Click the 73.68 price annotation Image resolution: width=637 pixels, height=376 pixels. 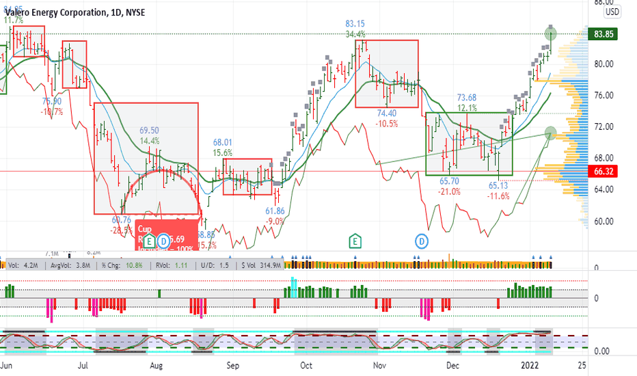(x=467, y=98)
